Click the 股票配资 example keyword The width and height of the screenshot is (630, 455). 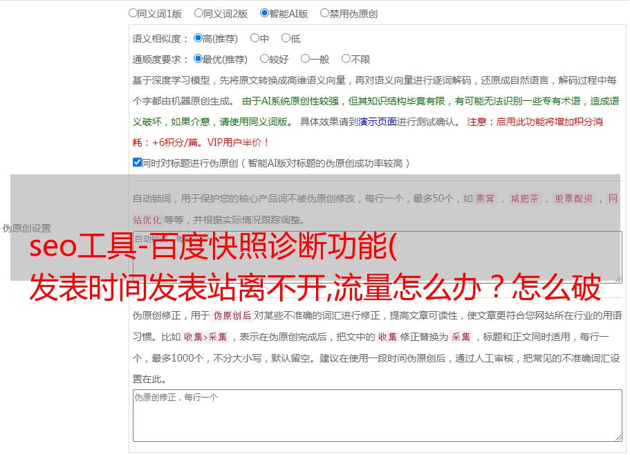pos(574,198)
